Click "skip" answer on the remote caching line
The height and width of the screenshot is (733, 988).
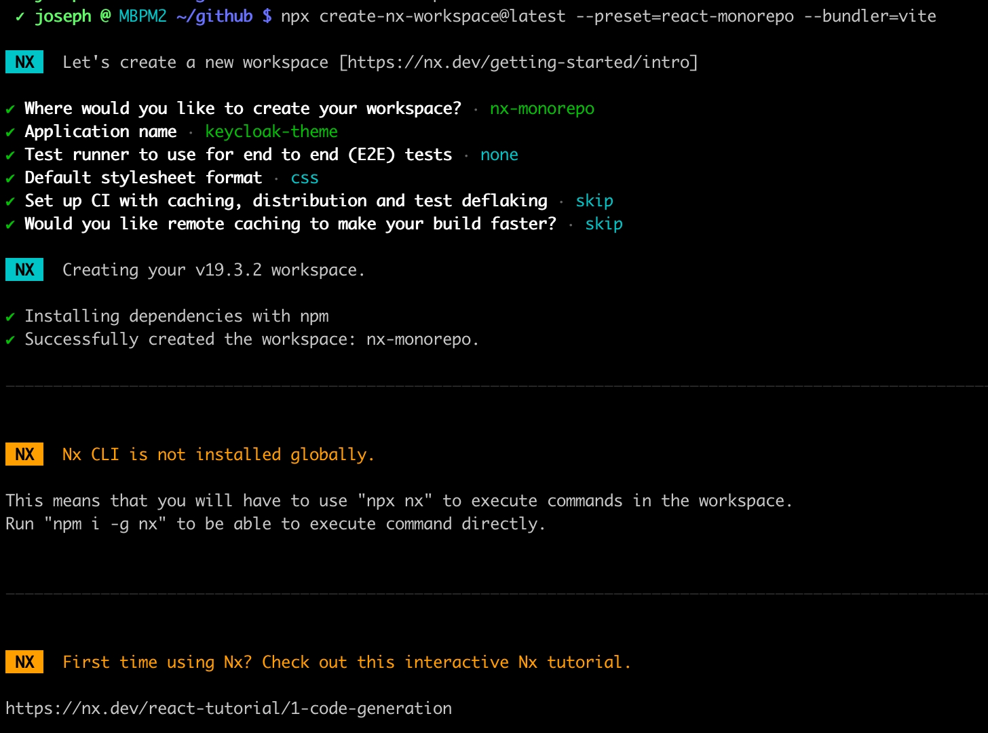pyautogui.click(x=604, y=224)
